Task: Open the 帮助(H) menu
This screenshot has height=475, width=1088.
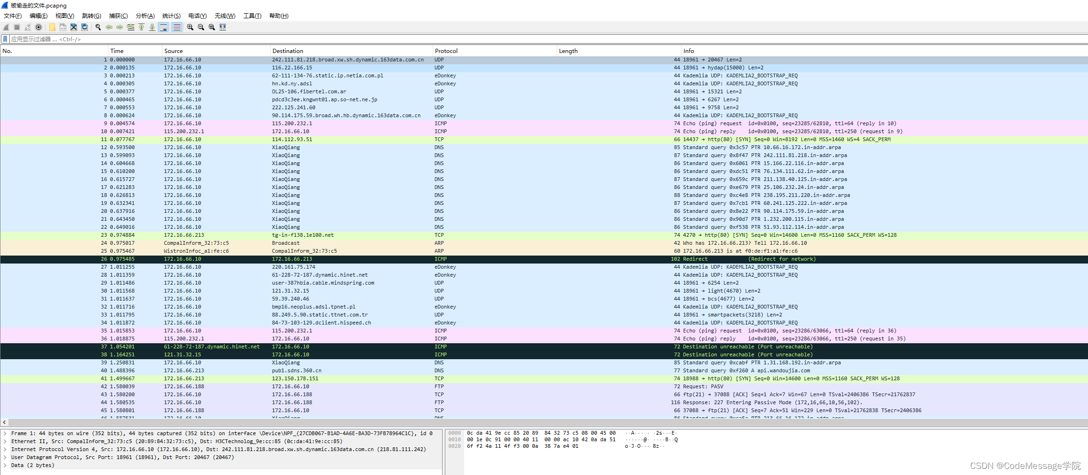Action: click(x=279, y=16)
